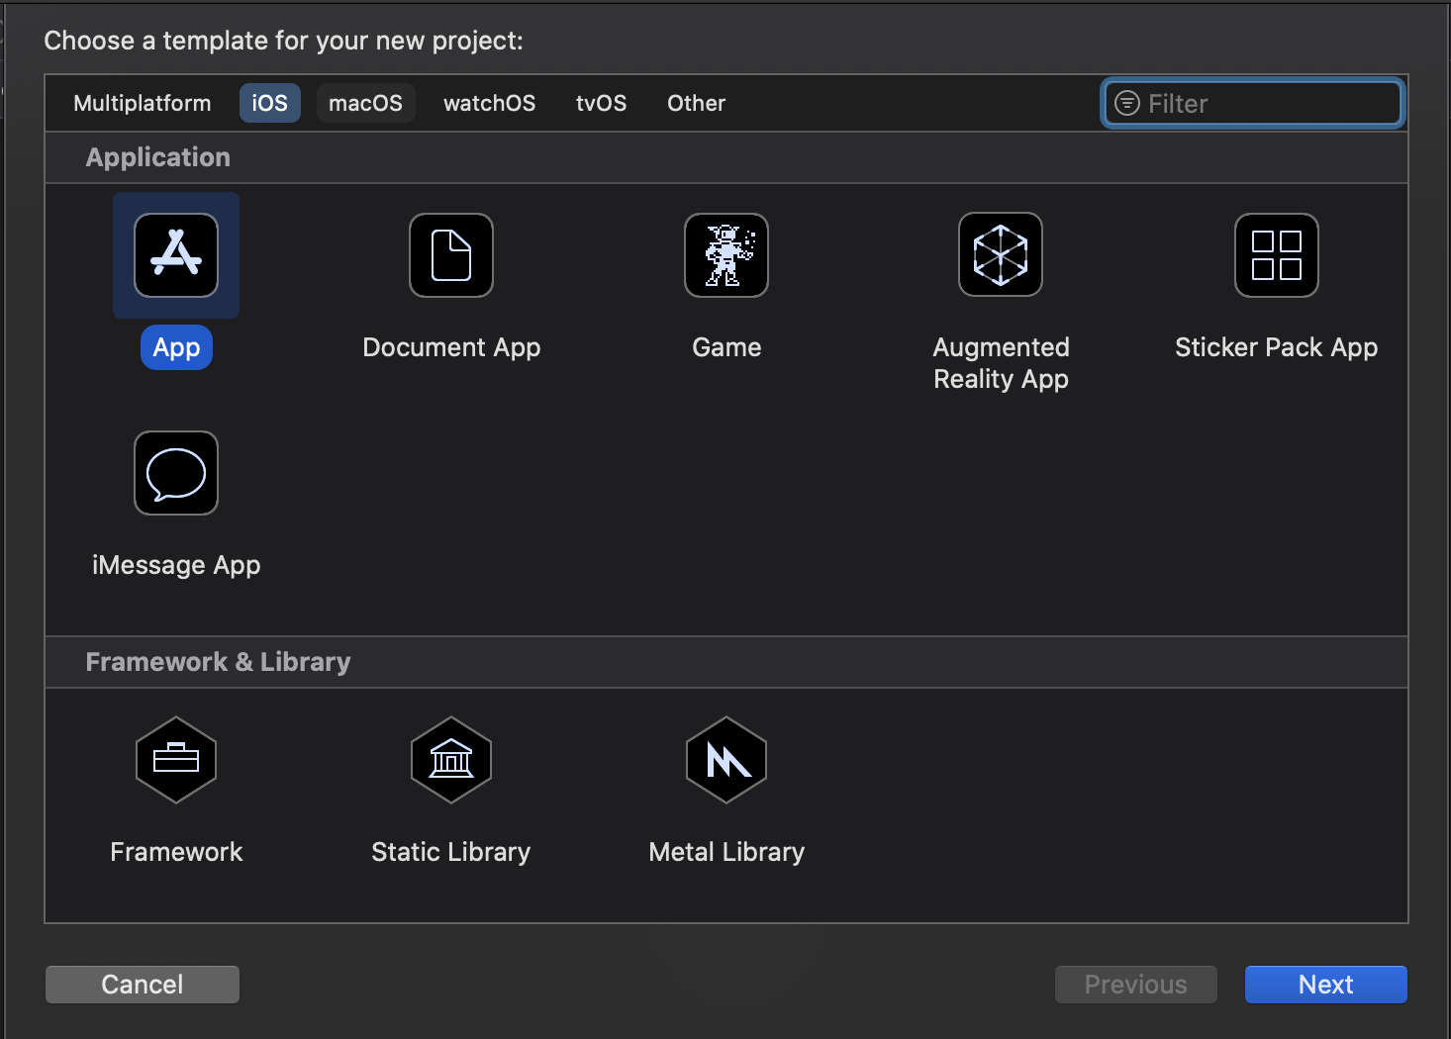Image resolution: width=1451 pixels, height=1039 pixels.
Task: Open the macOS templates tab
Action: [x=365, y=103]
